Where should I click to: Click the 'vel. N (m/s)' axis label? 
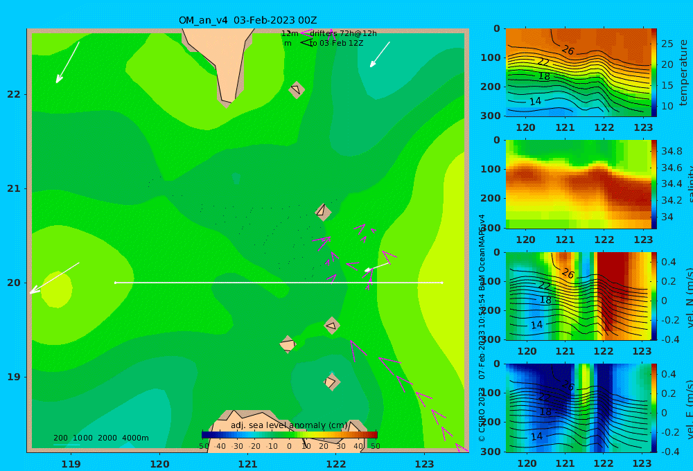pos(689,297)
